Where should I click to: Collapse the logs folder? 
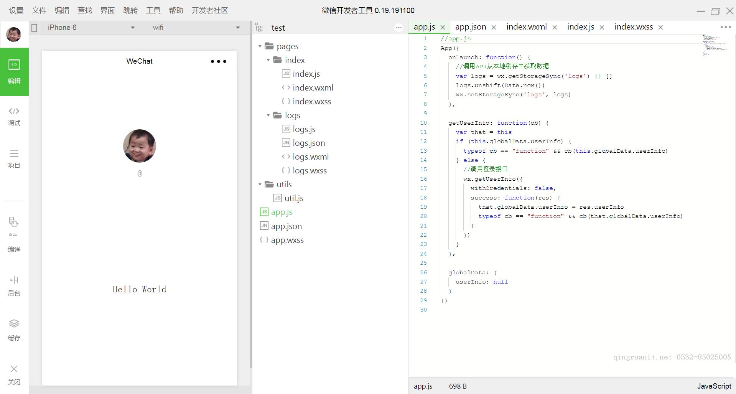(x=268, y=115)
